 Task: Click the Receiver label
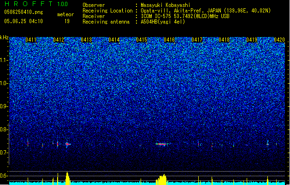click(94, 16)
